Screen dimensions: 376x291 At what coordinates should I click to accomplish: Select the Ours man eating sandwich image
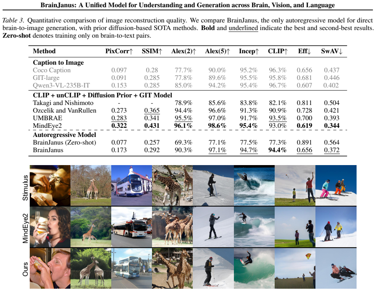[50, 268]
